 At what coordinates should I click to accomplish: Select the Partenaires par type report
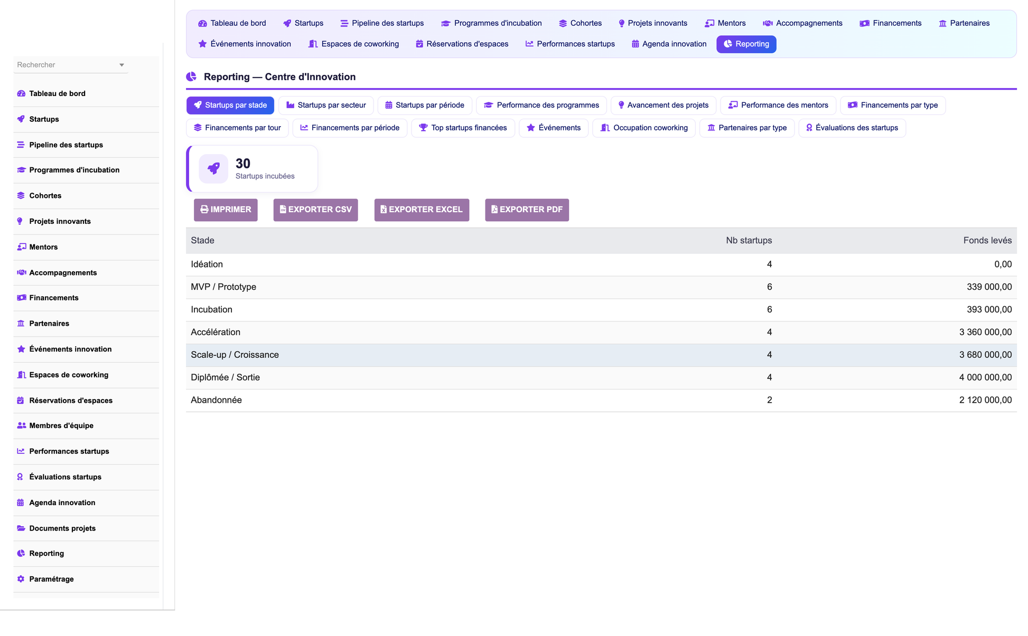[x=747, y=128]
